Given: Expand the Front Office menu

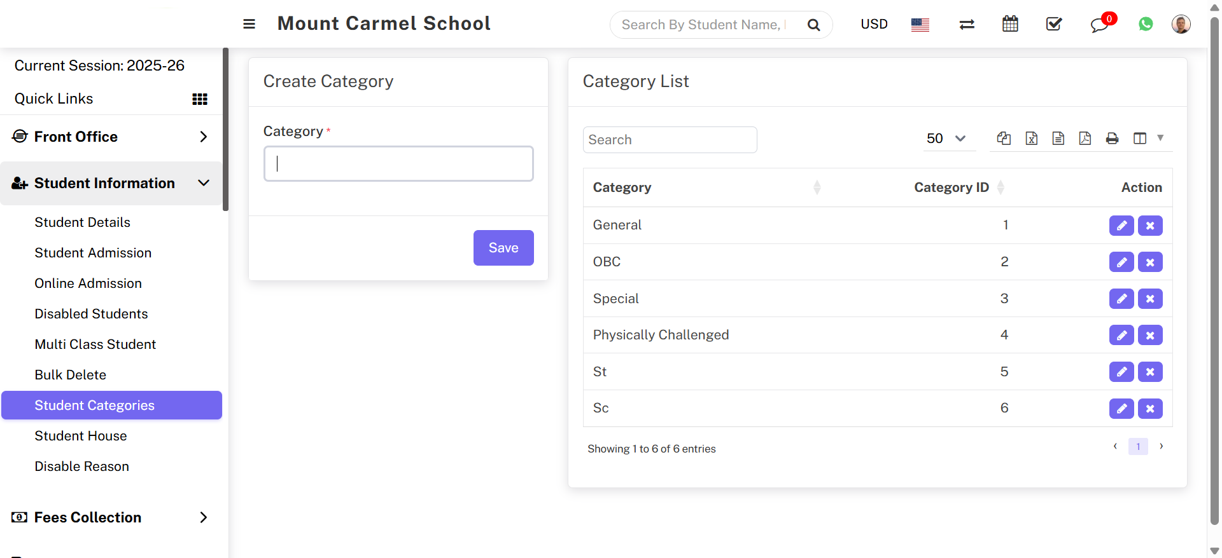Looking at the screenshot, I should click(111, 137).
